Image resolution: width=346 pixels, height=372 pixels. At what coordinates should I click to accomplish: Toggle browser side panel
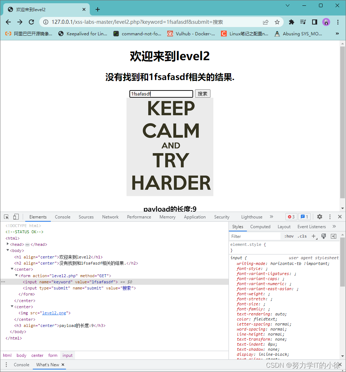pyautogui.click(x=314, y=22)
